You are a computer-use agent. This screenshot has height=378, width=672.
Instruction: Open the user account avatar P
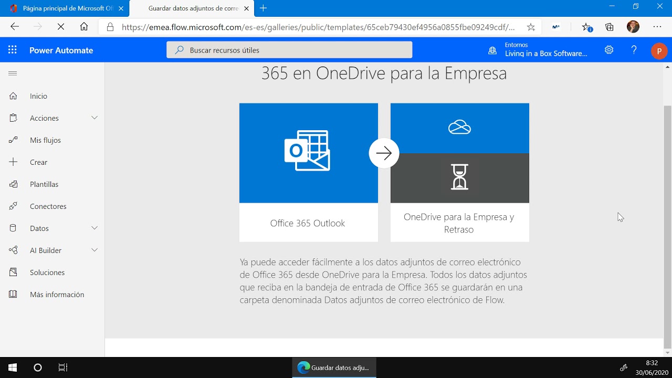(x=659, y=51)
